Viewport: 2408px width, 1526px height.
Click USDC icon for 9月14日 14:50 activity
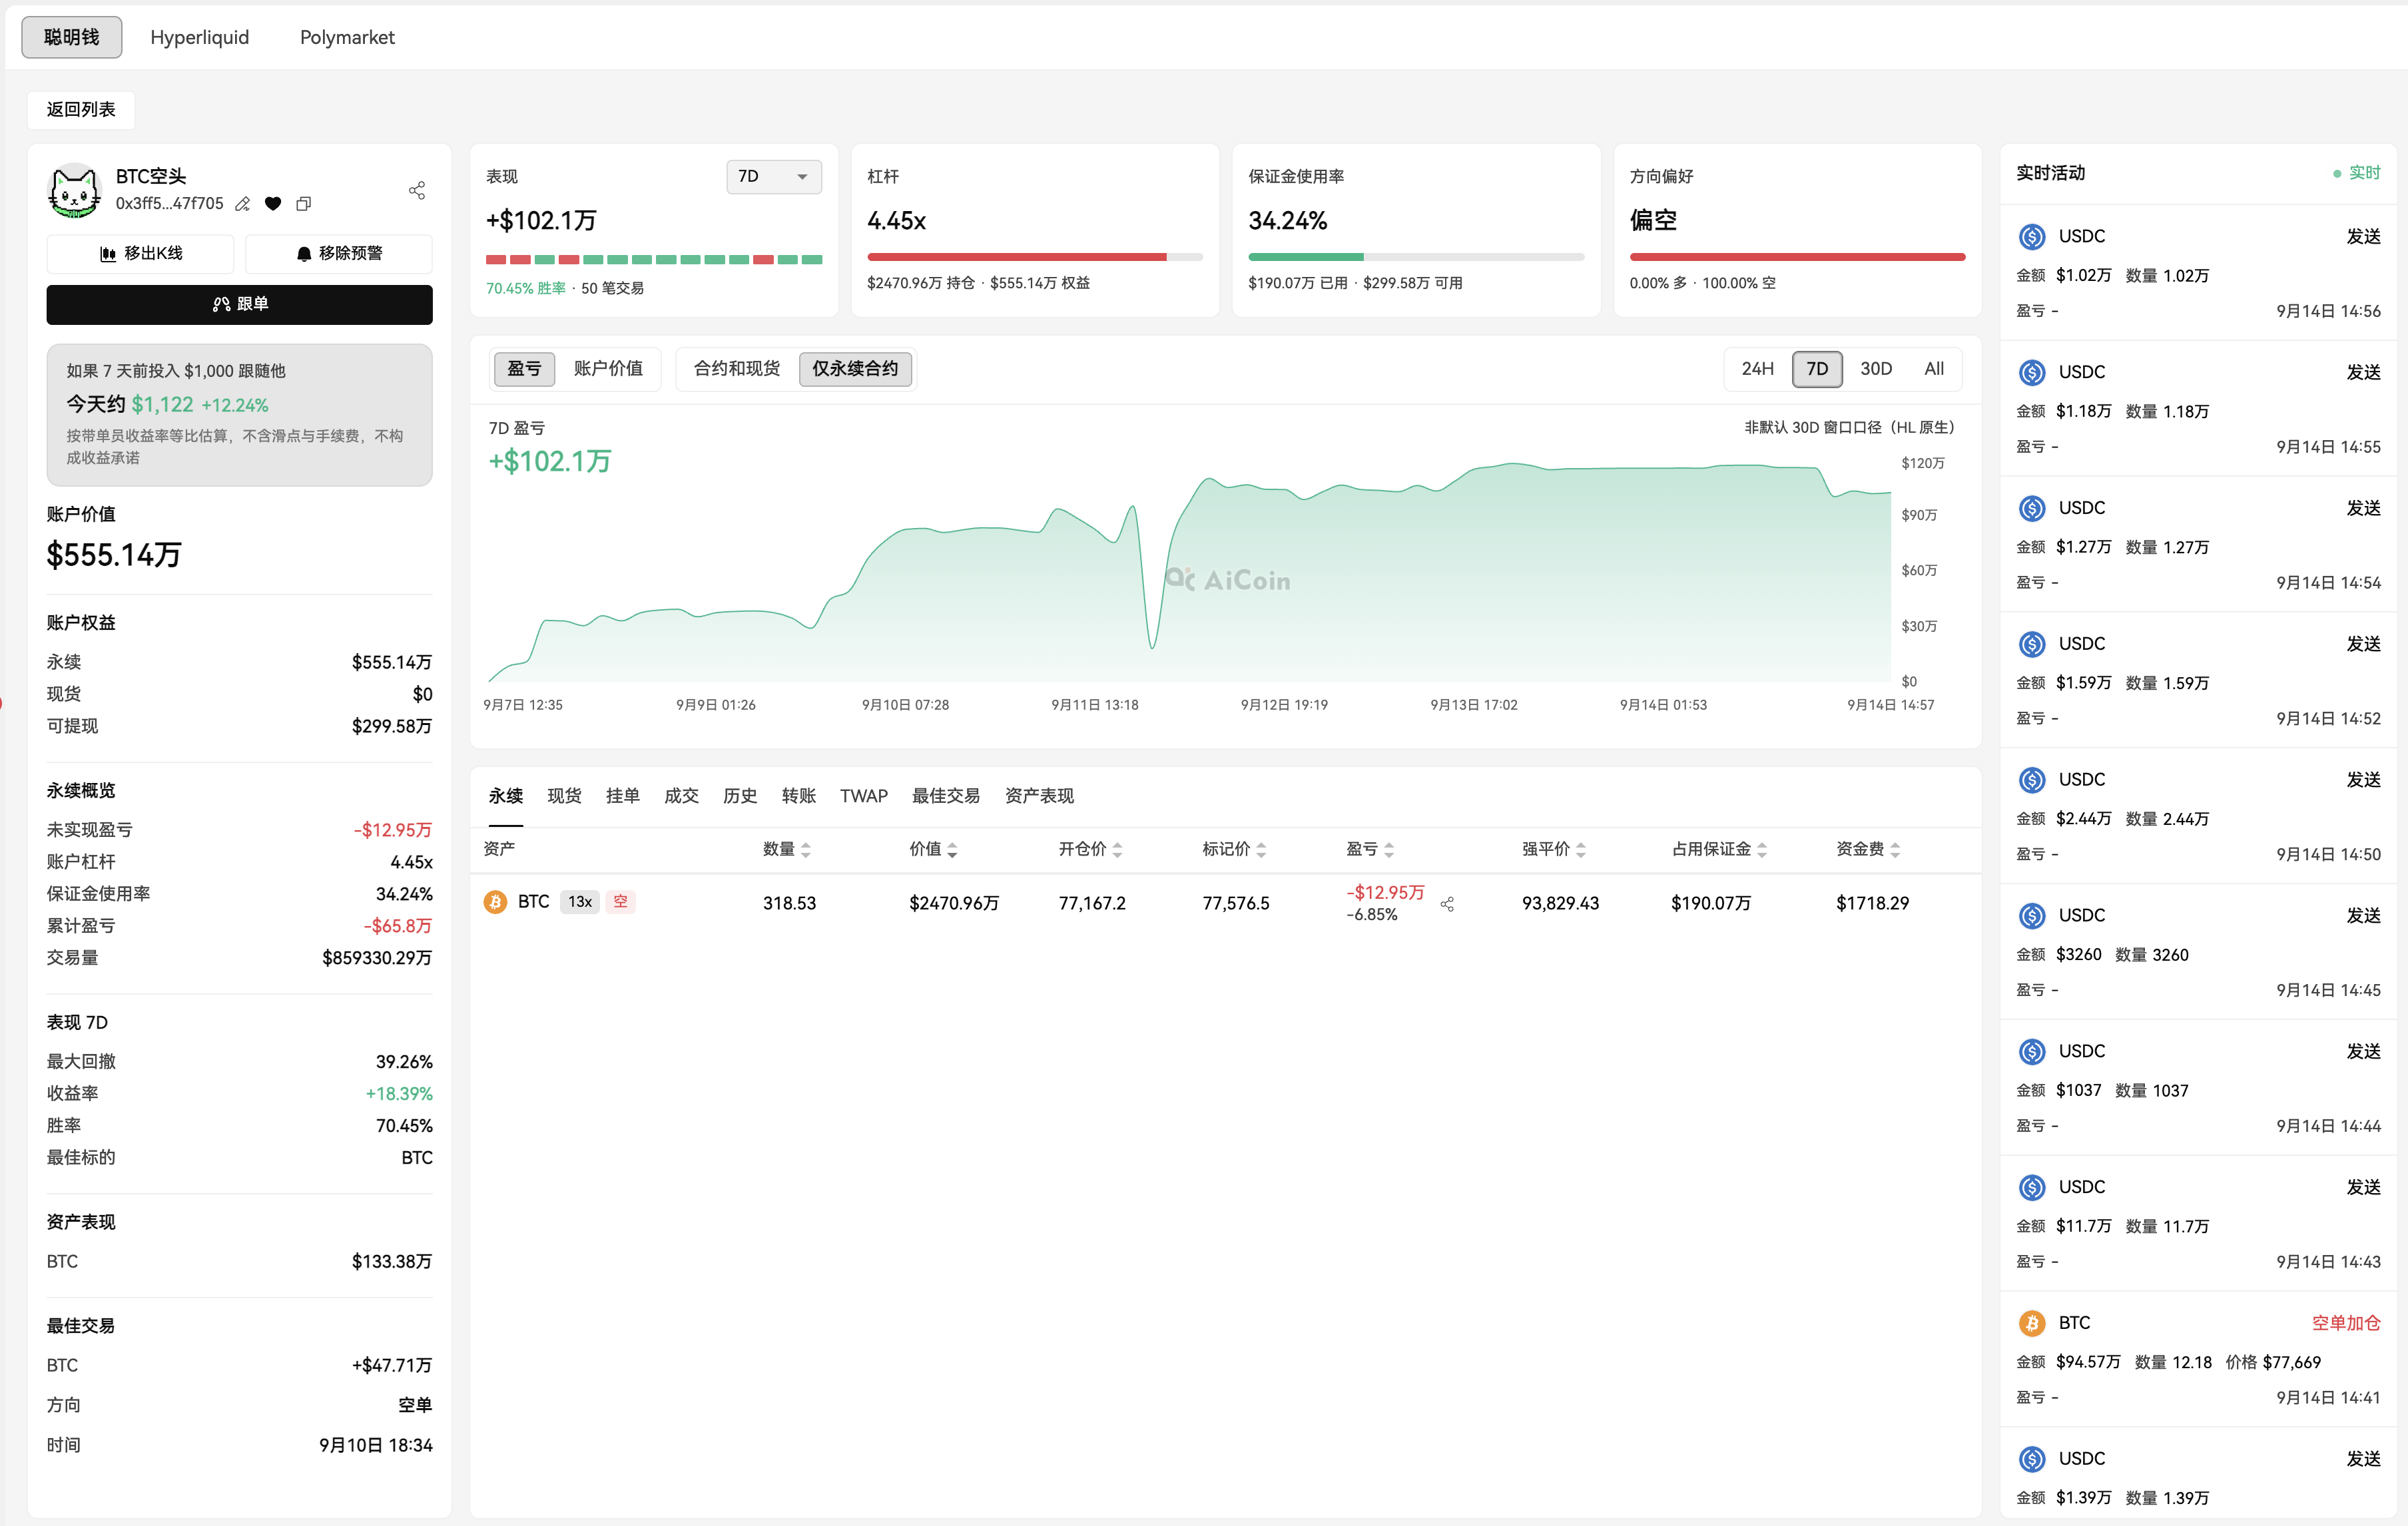coord(2032,780)
